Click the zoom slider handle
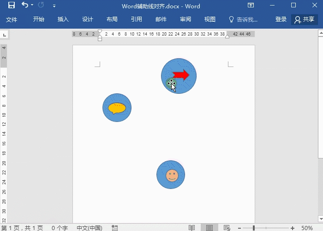This screenshot has width=323, height=231. (254, 228)
